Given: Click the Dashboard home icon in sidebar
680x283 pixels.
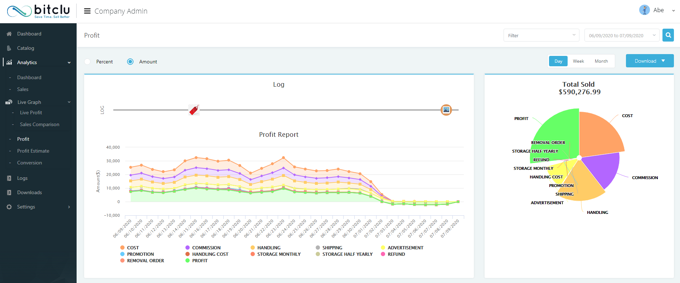Looking at the screenshot, I should tap(9, 34).
